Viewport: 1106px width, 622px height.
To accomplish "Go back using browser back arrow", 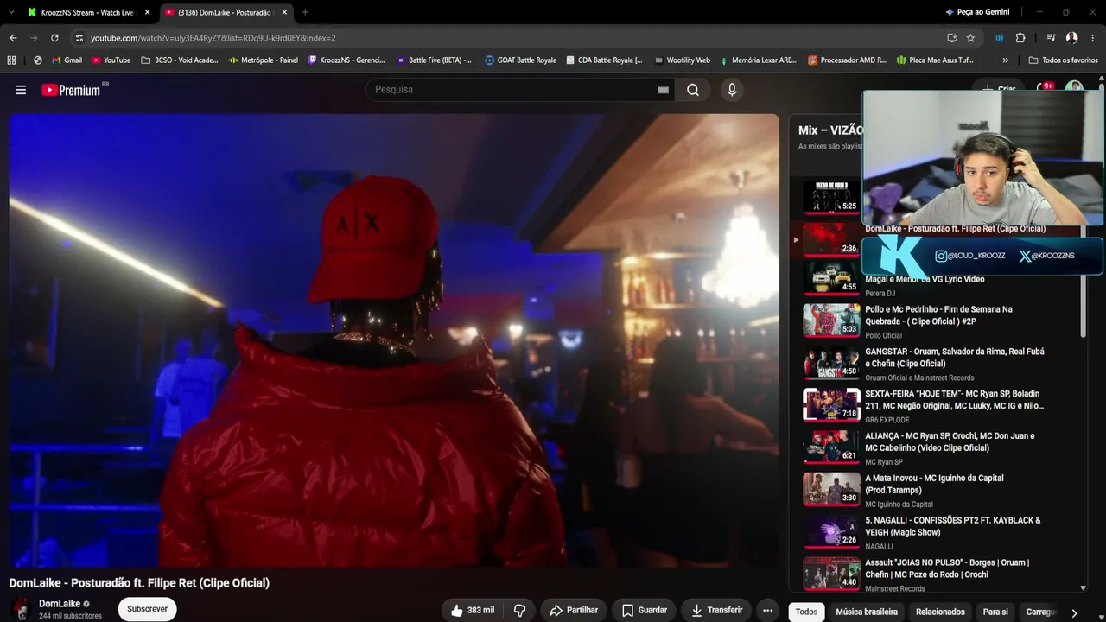I will [13, 38].
